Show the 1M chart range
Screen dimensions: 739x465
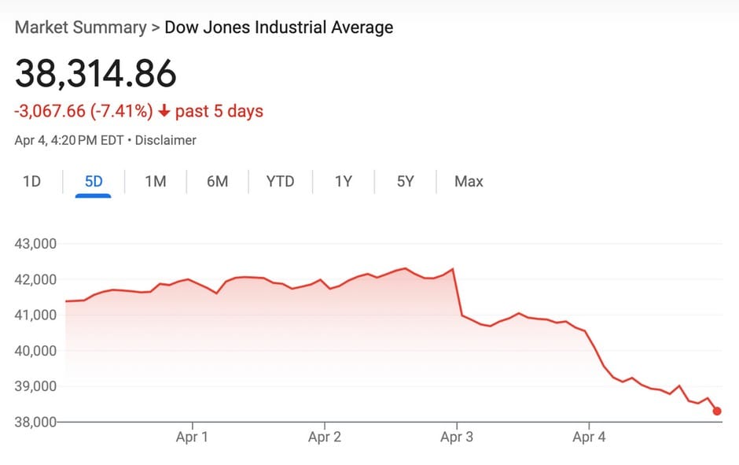coord(156,182)
